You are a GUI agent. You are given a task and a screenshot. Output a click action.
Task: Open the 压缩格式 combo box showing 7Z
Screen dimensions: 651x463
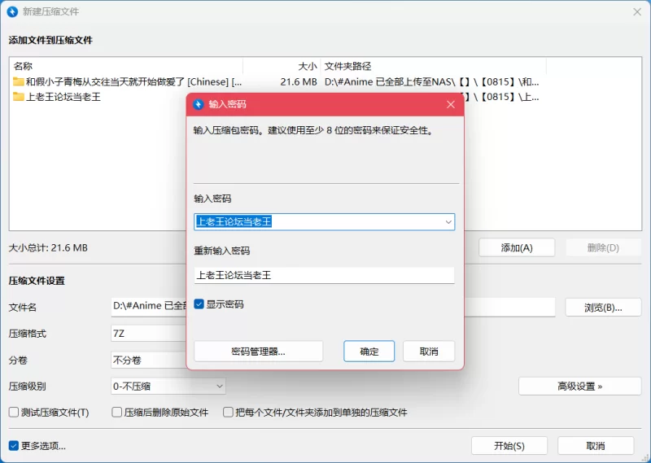[149, 334]
